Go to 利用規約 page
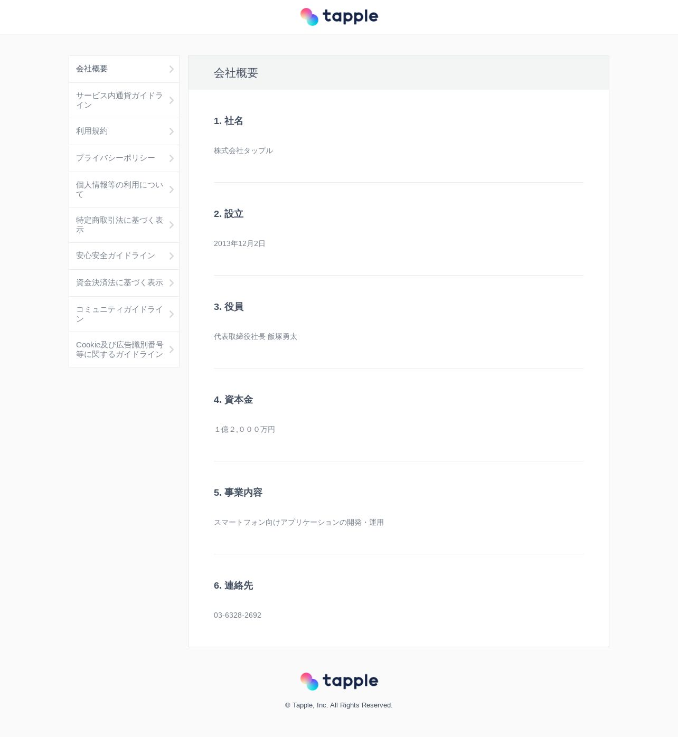 124,131
